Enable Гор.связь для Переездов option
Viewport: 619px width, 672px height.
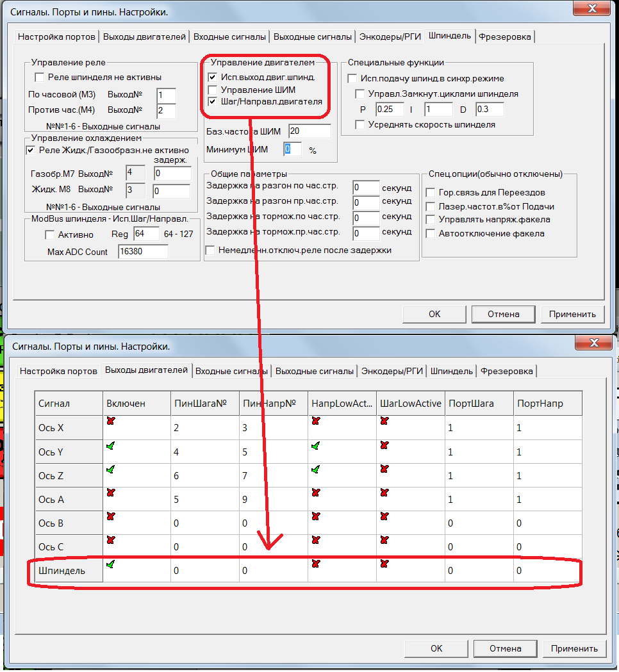pyautogui.click(x=431, y=192)
